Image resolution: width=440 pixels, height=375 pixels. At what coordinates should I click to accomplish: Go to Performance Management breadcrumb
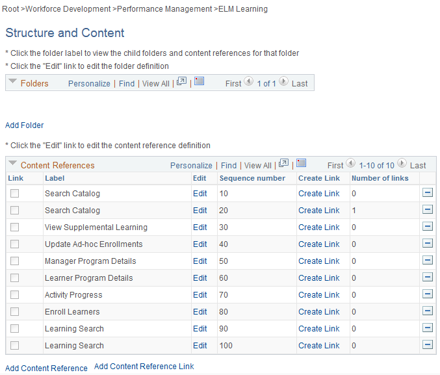pos(164,9)
